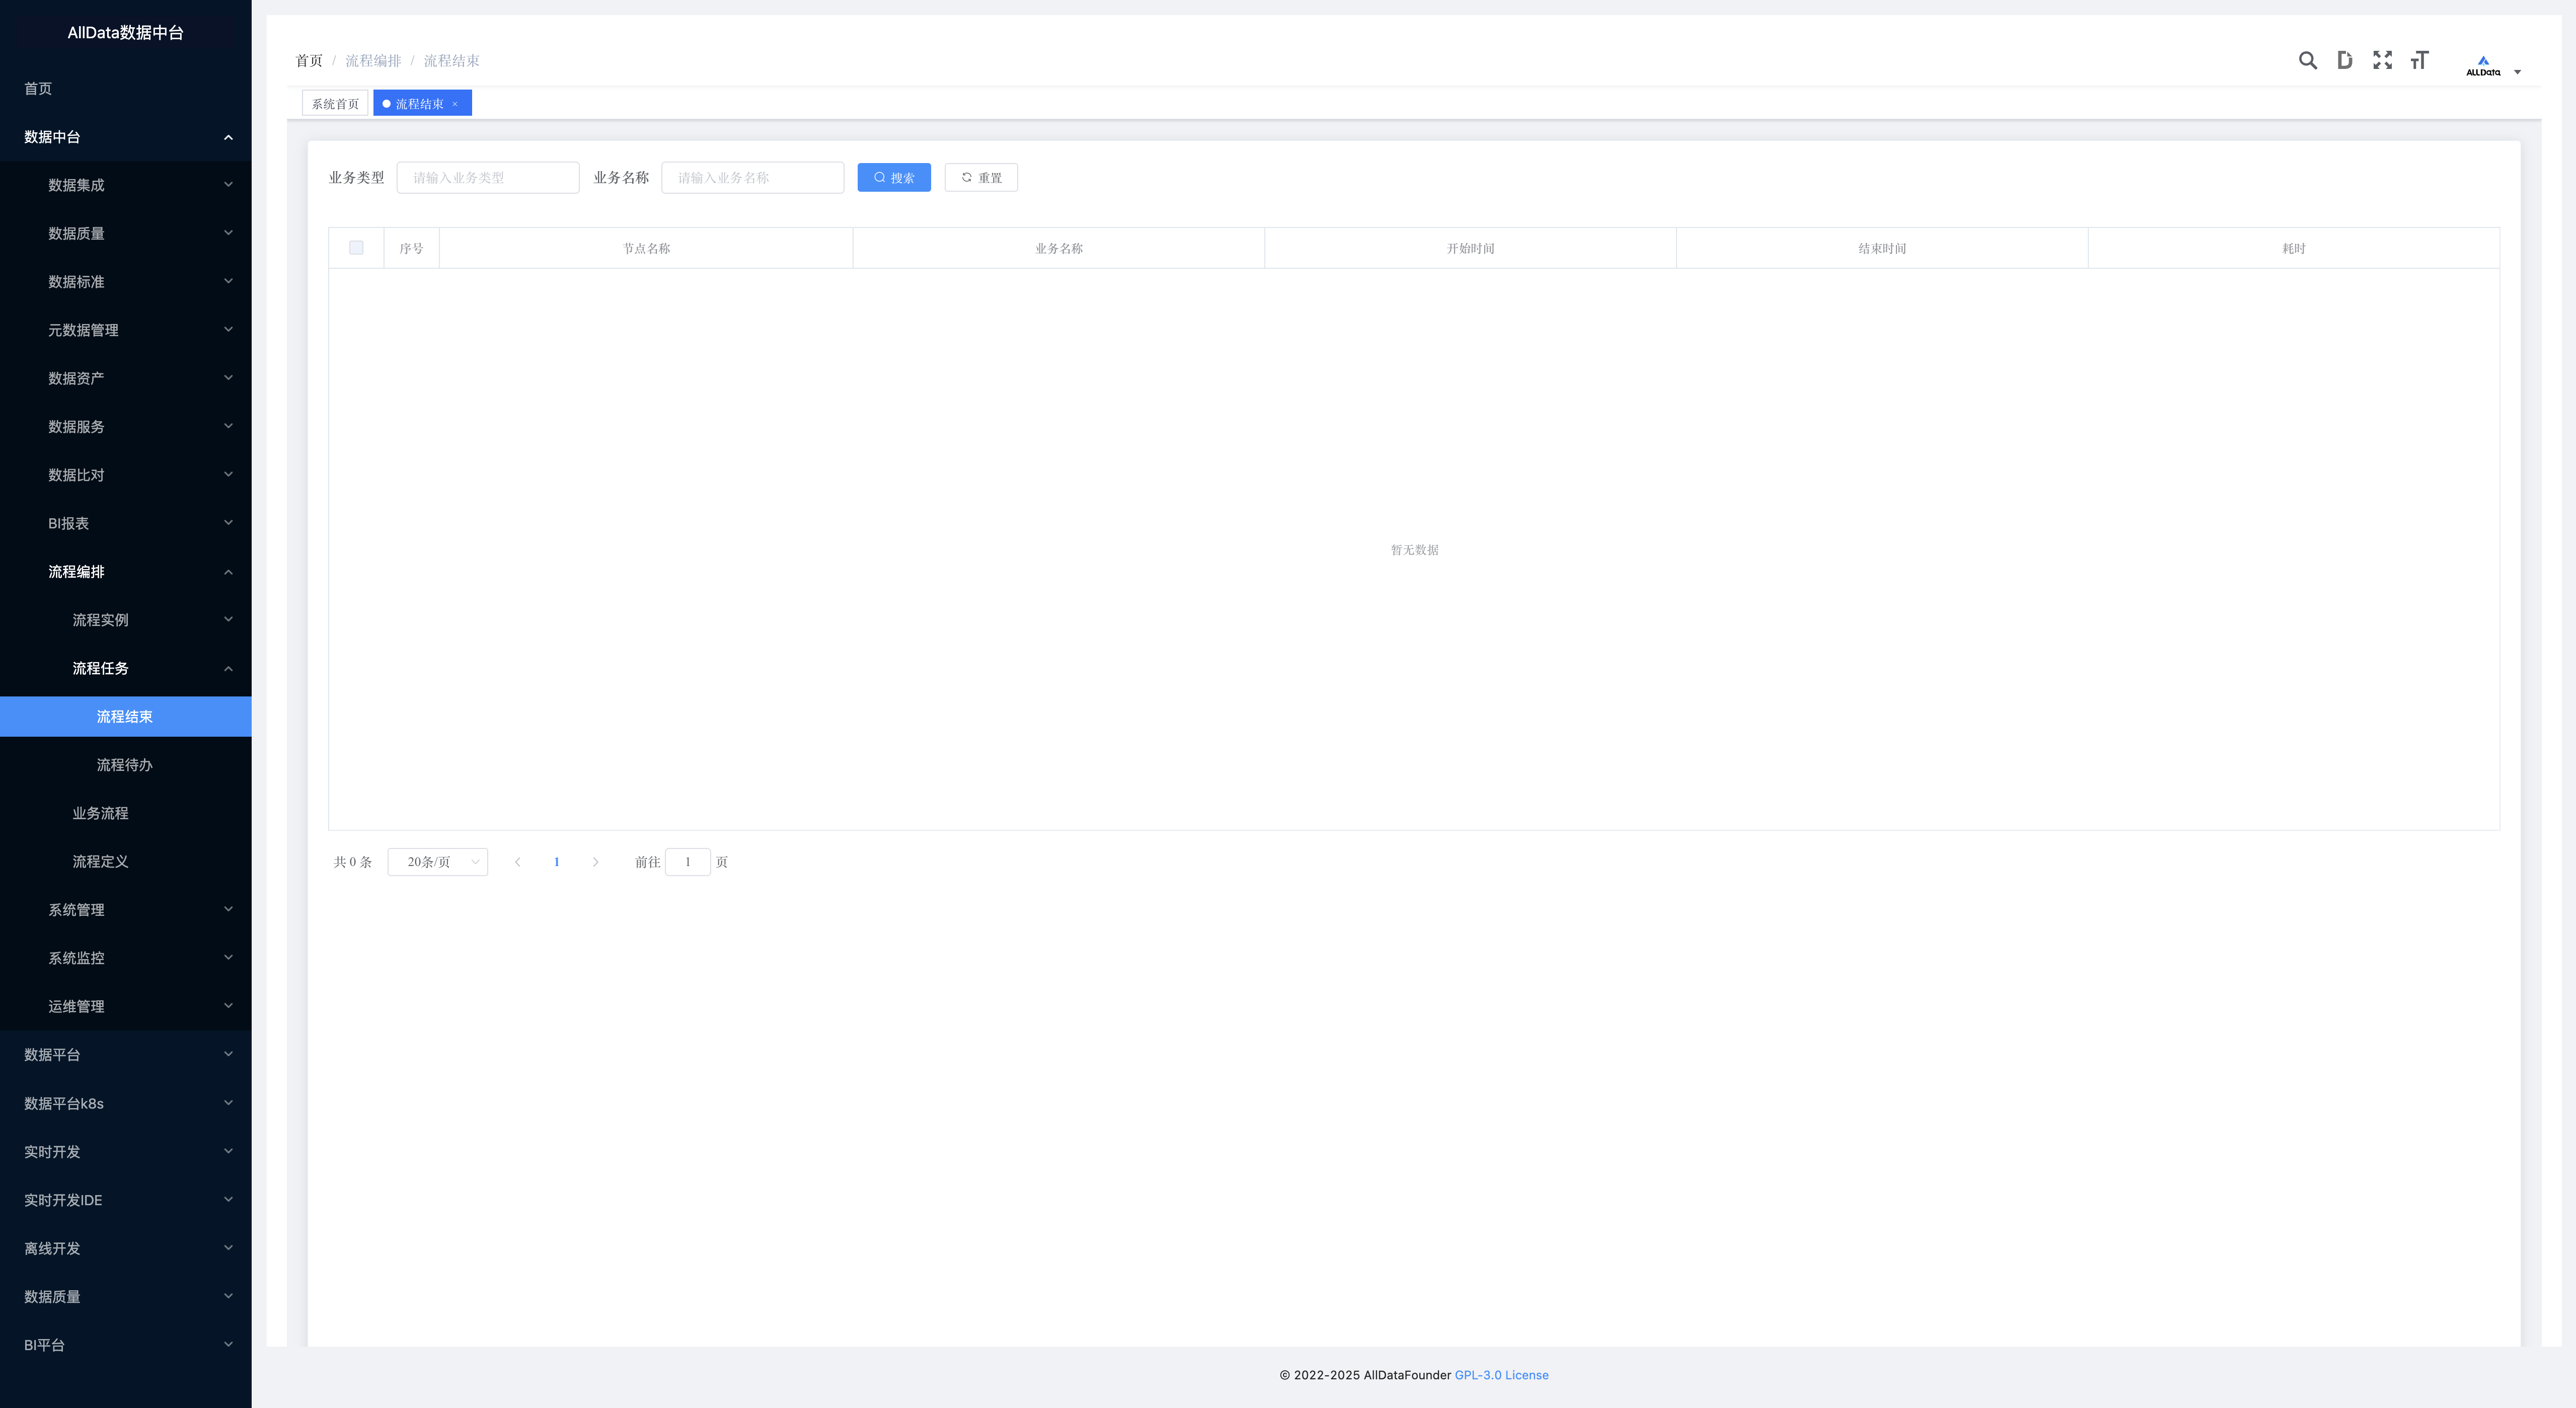This screenshot has width=2576, height=1408.
Task: Collapse the 流程任务 submenu
Action: pyautogui.click(x=126, y=668)
